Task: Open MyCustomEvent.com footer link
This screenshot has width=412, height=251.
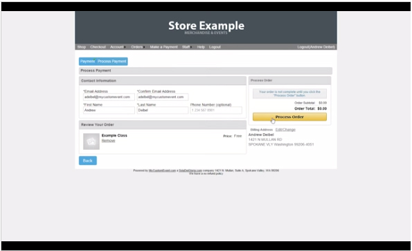Action: (x=162, y=171)
